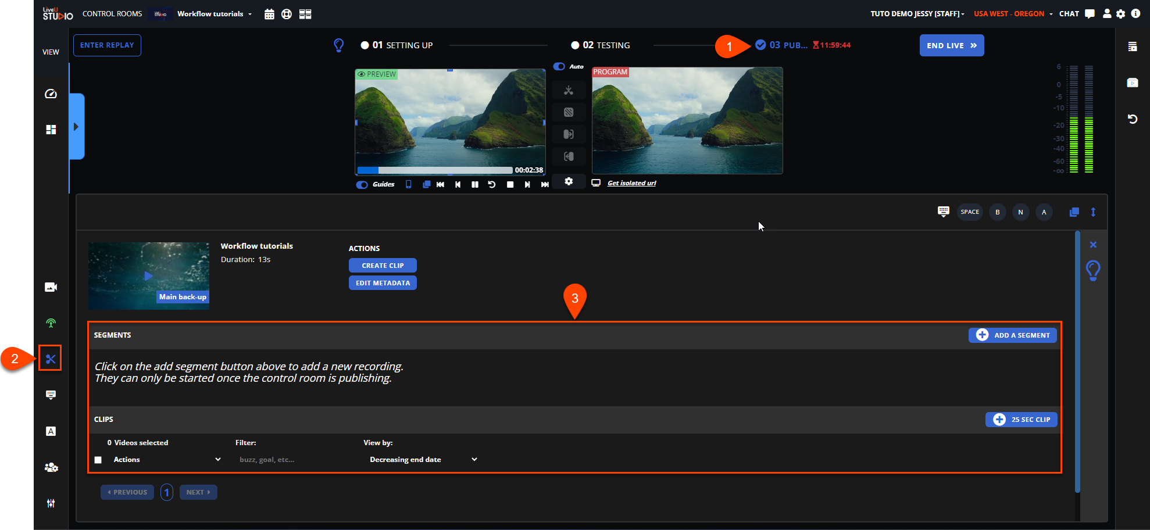Click the large lightbulb help icon in panel
This screenshot has height=530, width=1150.
pos(1093,271)
